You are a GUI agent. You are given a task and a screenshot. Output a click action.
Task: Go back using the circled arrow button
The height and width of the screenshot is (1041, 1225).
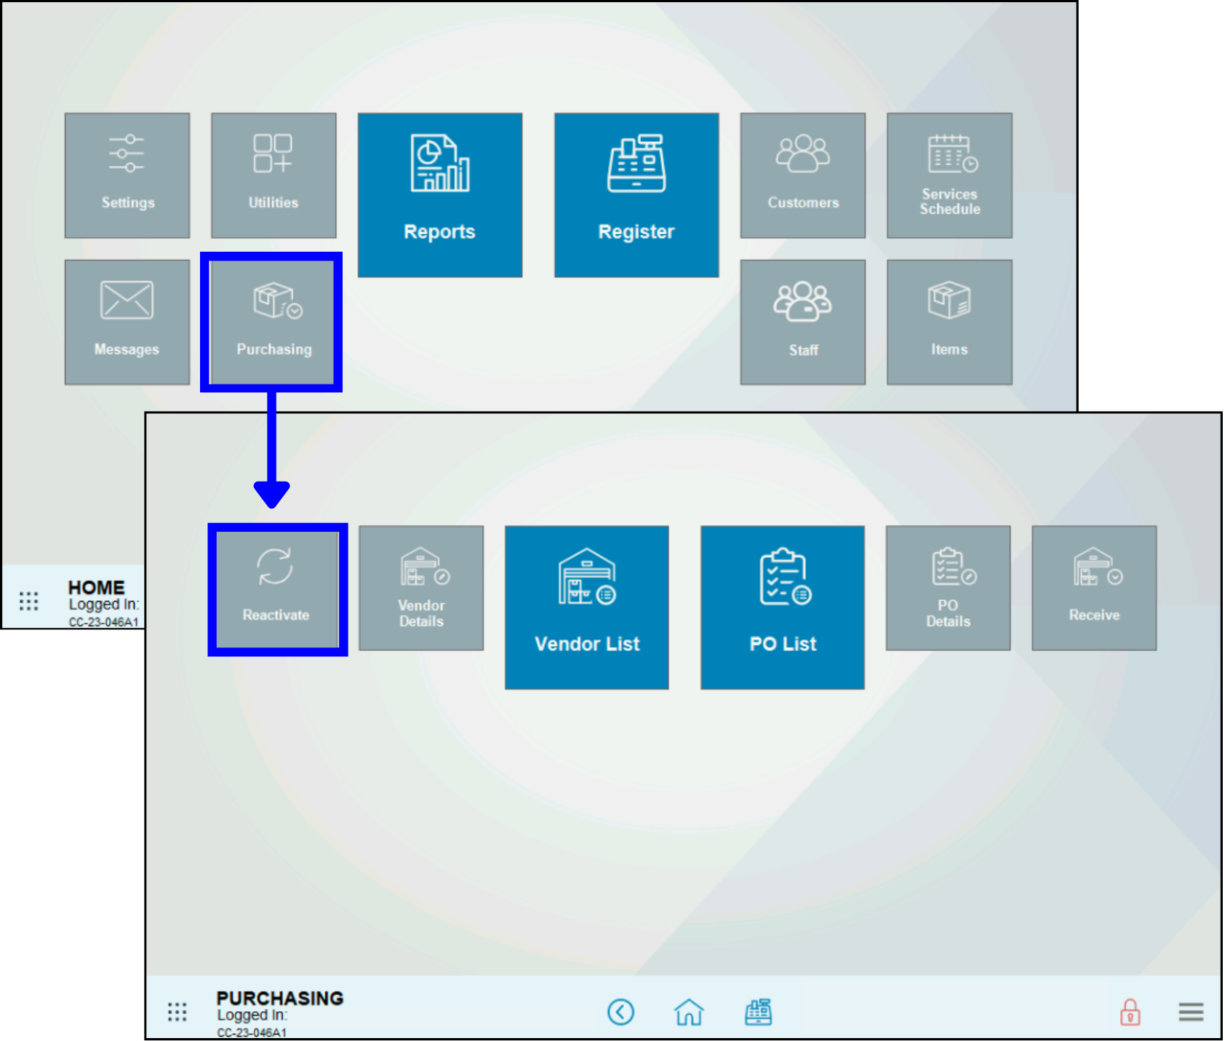pos(621,1012)
